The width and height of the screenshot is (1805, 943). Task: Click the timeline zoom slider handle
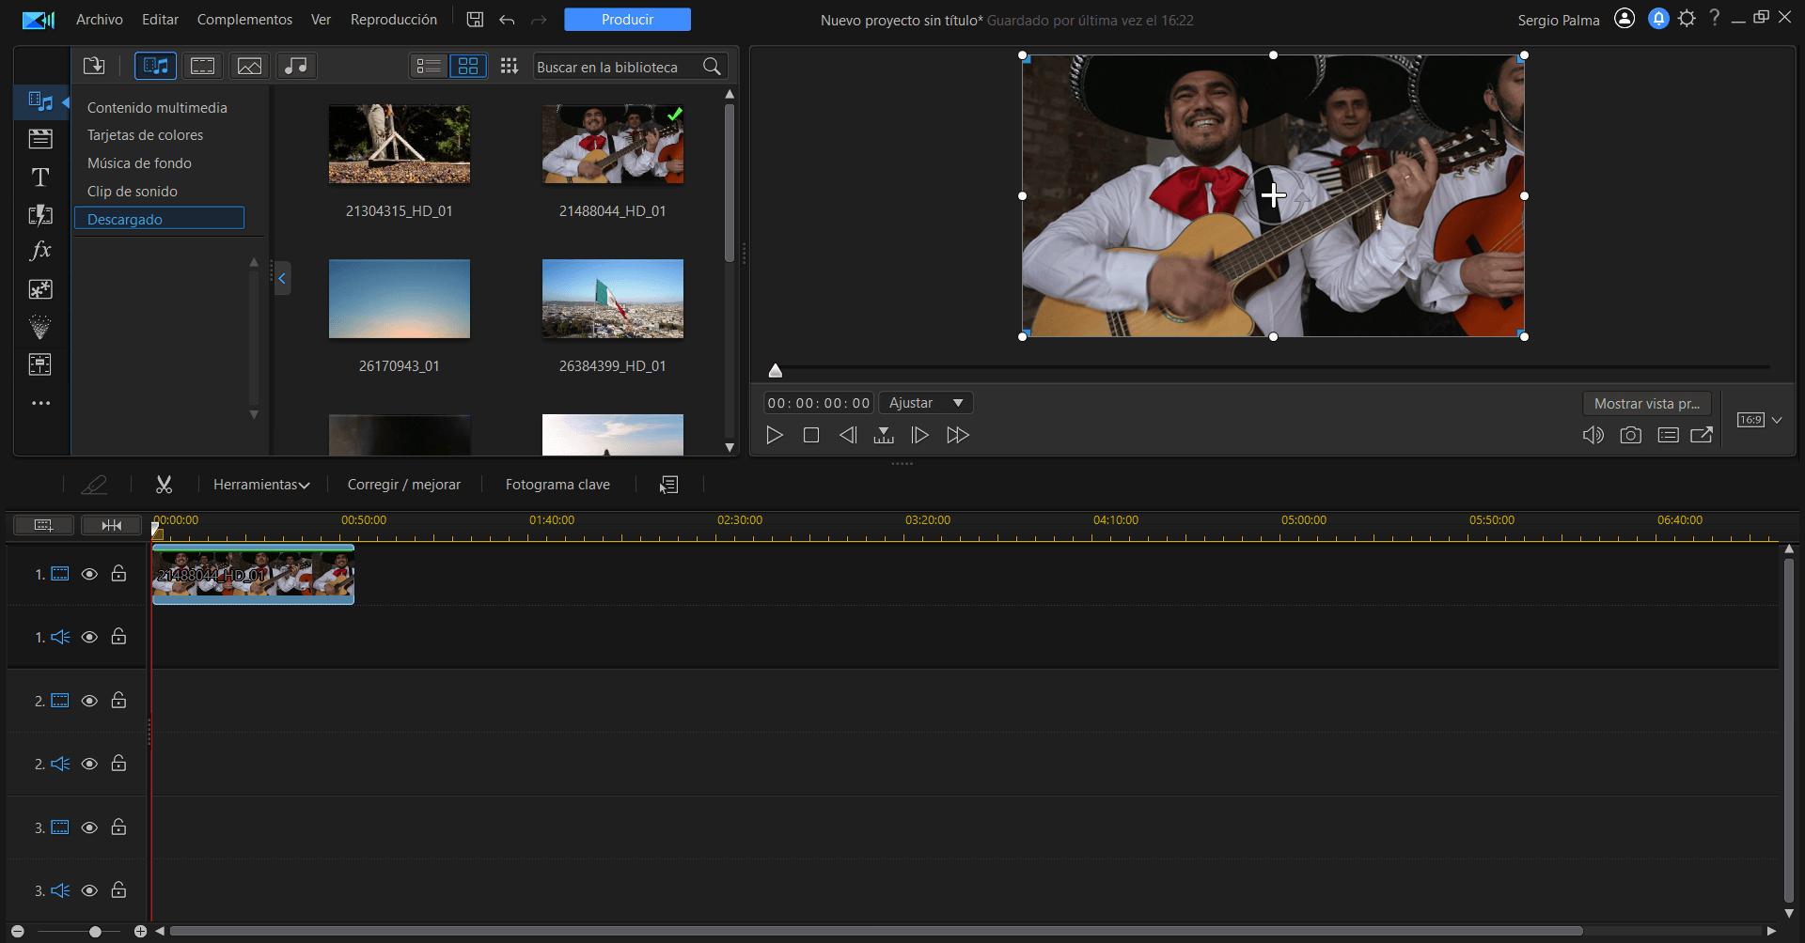(95, 931)
